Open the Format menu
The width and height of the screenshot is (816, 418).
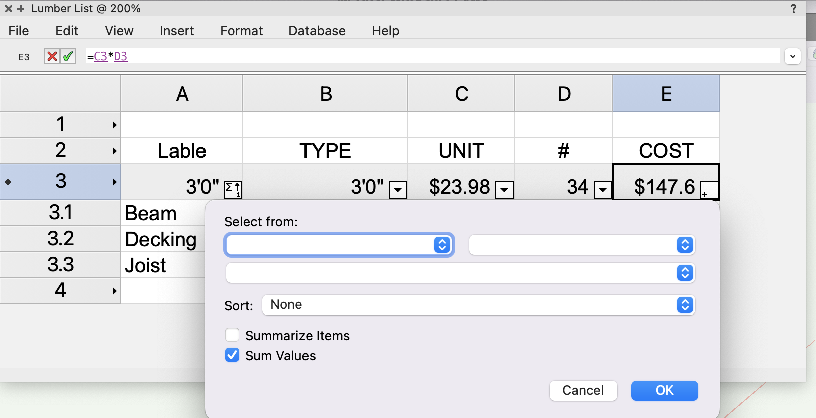pos(242,31)
